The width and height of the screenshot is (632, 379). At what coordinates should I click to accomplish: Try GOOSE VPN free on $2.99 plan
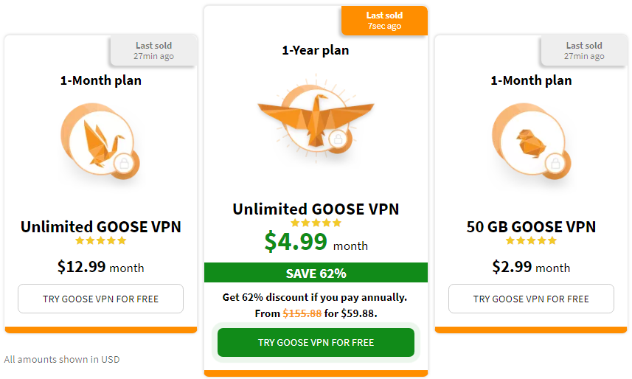pyautogui.click(x=531, y=299)
